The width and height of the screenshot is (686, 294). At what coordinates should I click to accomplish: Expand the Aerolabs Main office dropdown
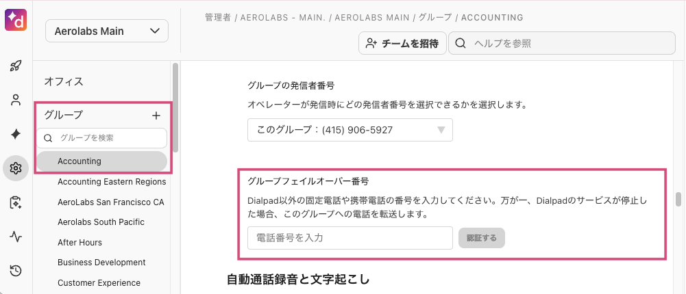point(107,31)
